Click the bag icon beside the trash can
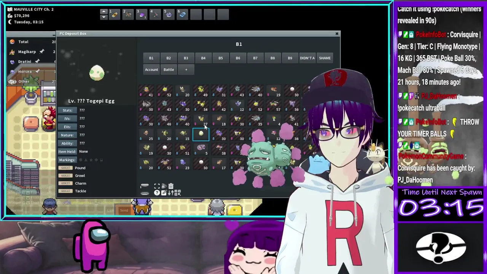The image size is (487, 274). [x=164, y=186]
